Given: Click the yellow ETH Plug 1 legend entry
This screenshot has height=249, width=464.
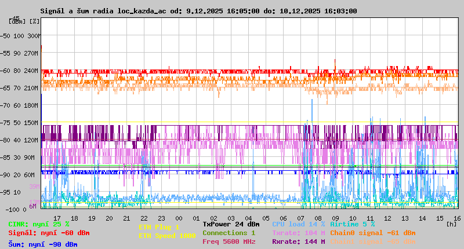Looking at the screenshot, I should coord(158,227).
